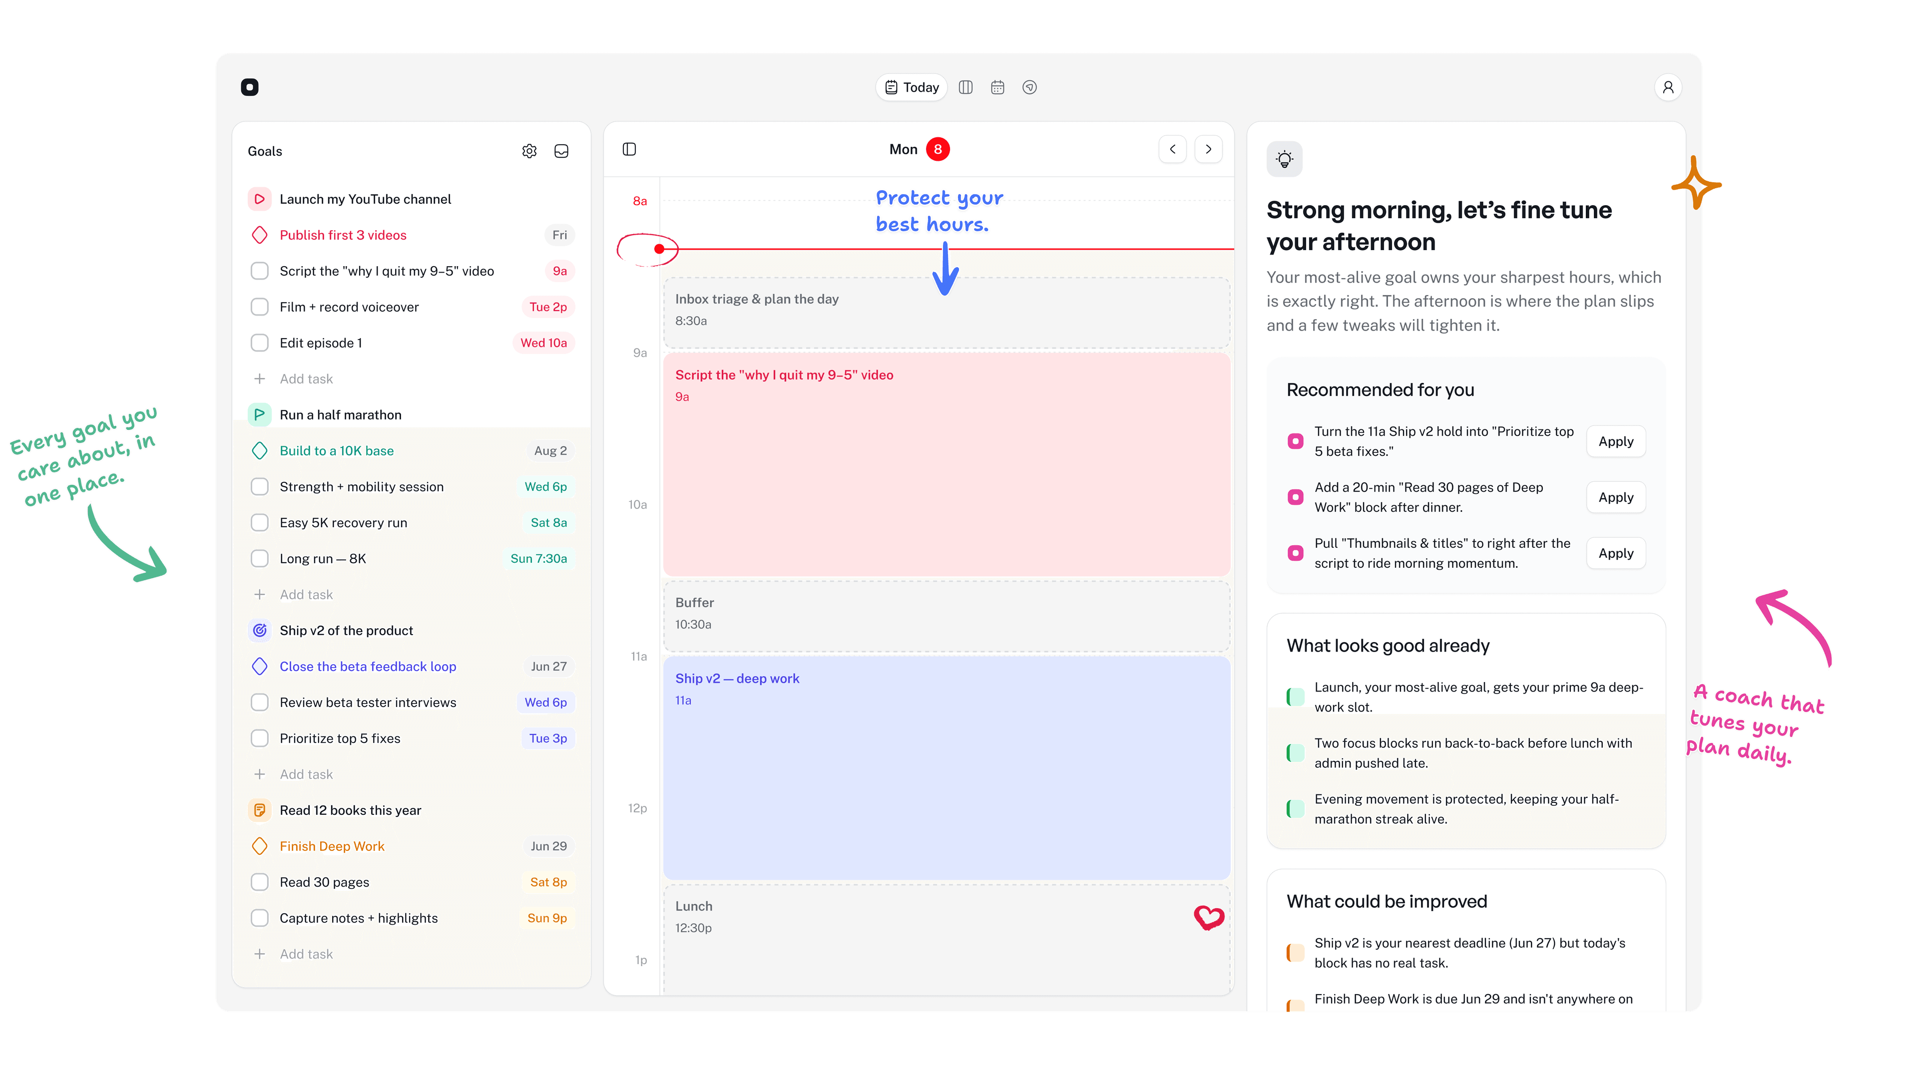The height and width of the screenshot is (1065, 1918).
Task: Open the Close the beta feedback loop milestone
Action: click(368, 666)
